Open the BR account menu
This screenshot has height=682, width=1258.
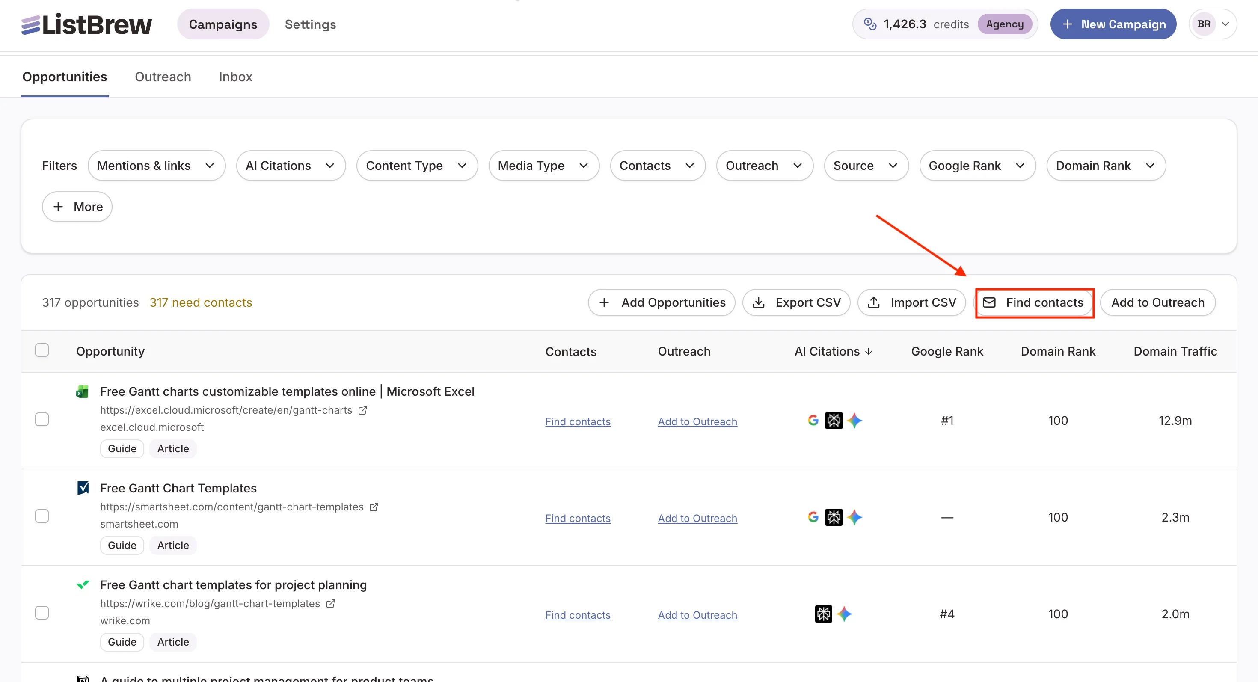point(1212,24)
